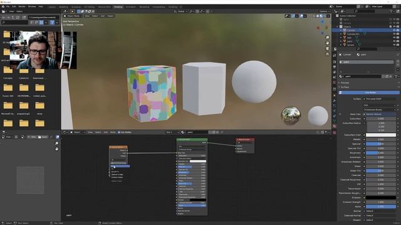401x225 pixels.
Task: Activate the viewport zoom gizmo
Action: pyautogui.click(x=327, y=37)
